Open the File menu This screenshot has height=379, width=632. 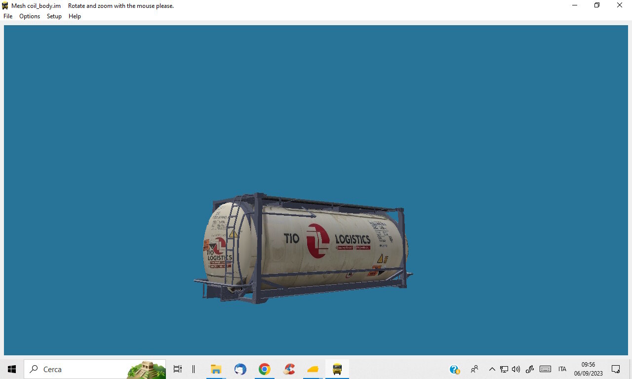tap(8, 16)
